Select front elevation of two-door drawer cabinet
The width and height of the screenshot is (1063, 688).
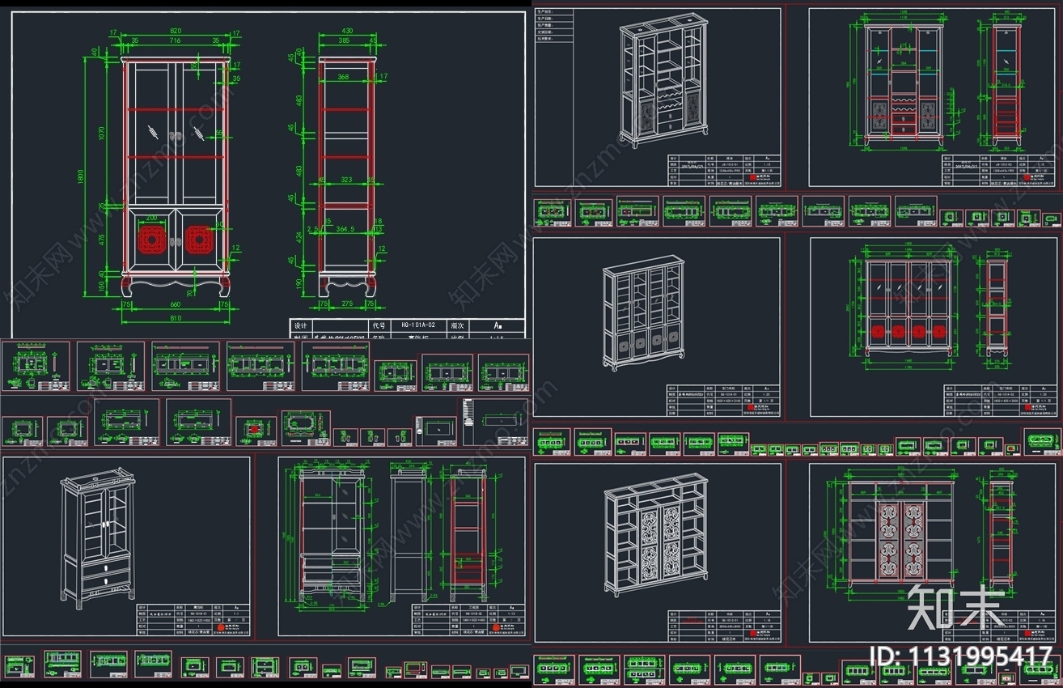(x=332, y=534)
